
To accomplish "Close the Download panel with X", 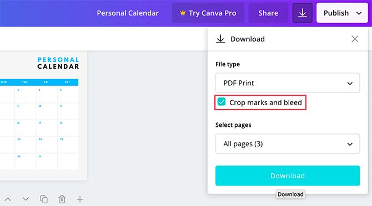I will 355,39.
